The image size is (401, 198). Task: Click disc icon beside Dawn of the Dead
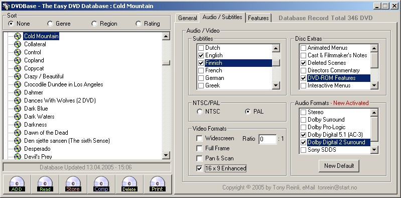click(18, 133)
